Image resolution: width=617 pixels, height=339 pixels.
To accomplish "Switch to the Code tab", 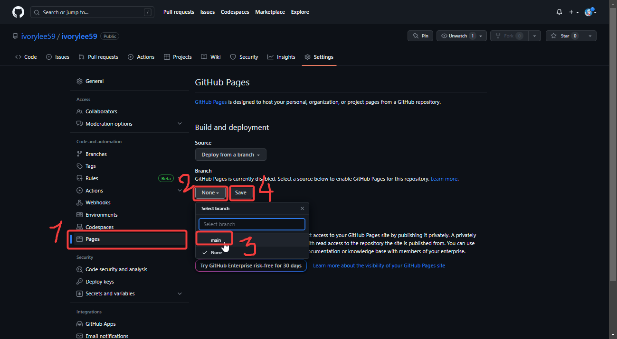I will coord(26,57).
